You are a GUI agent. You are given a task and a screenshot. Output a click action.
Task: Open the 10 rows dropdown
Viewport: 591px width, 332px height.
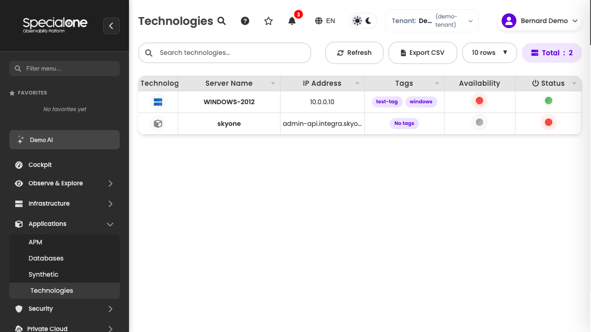pos(490,53)
